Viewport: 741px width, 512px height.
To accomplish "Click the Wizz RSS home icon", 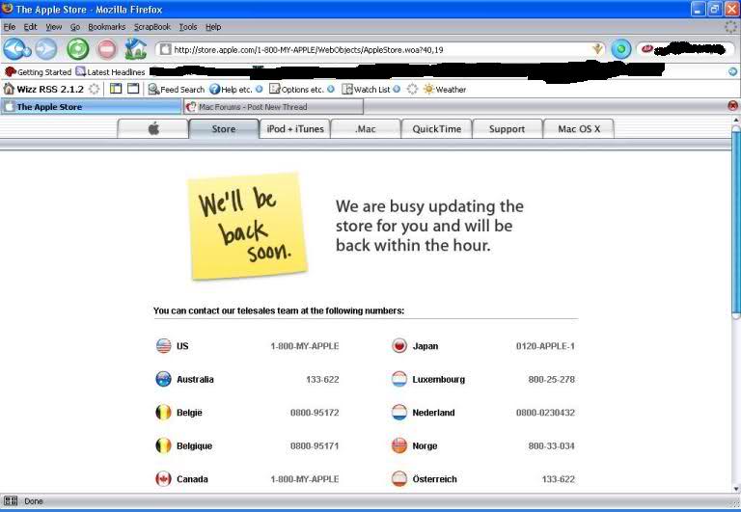I will pyautogui.click(x=9, y=89).
